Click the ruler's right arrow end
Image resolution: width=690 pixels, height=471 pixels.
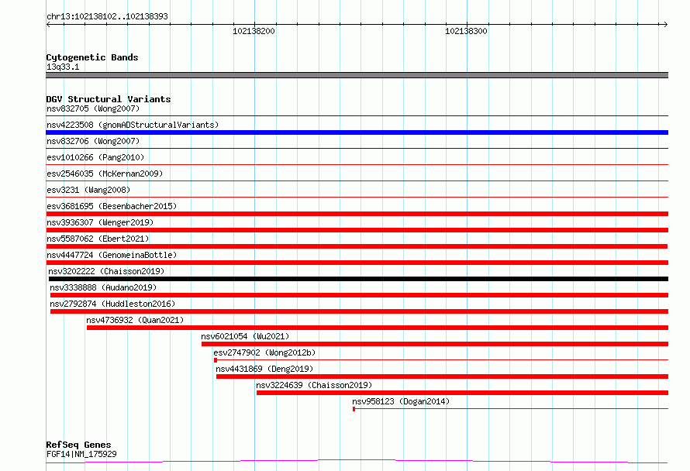[x=665, y=24]
